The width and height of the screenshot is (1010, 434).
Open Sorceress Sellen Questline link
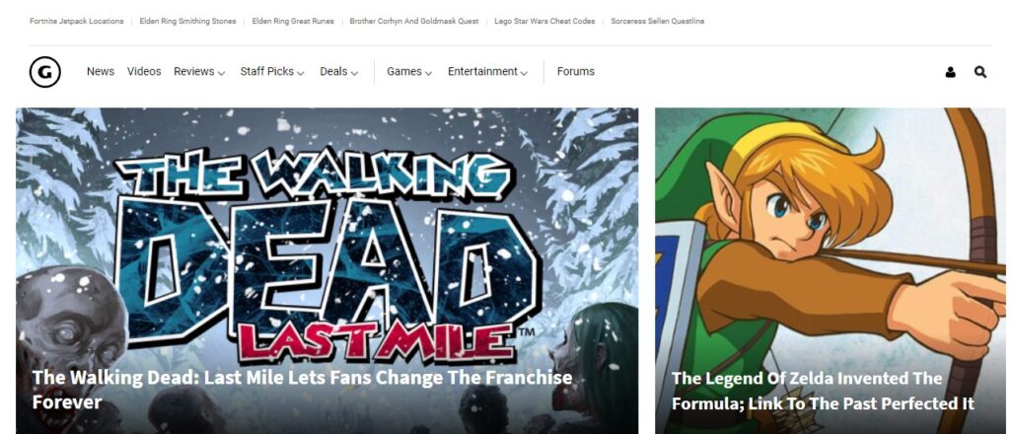click(x=658, y=22)
